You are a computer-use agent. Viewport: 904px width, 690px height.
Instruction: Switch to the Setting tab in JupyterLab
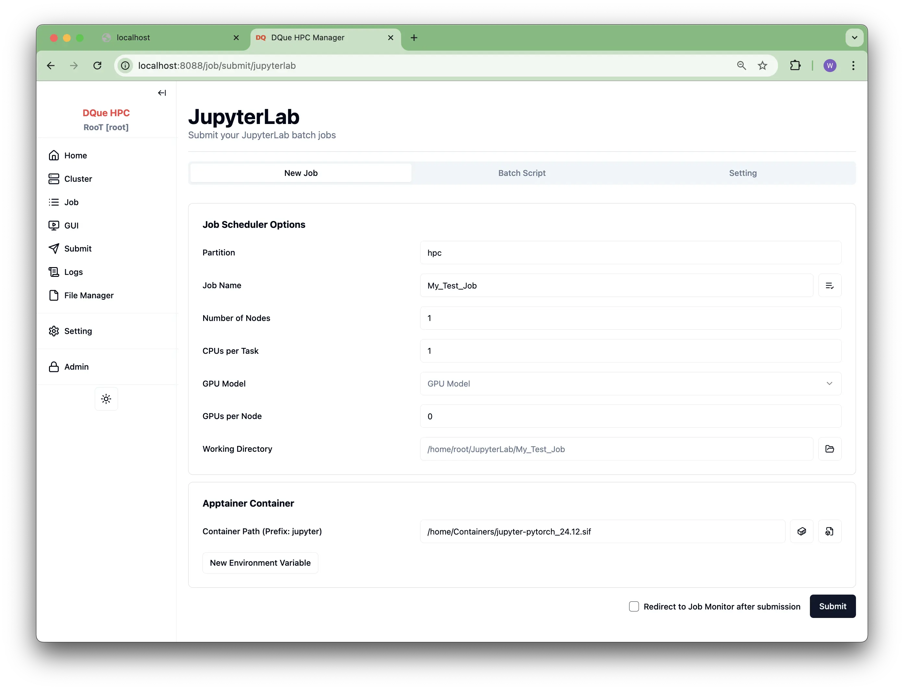(743, 173)
